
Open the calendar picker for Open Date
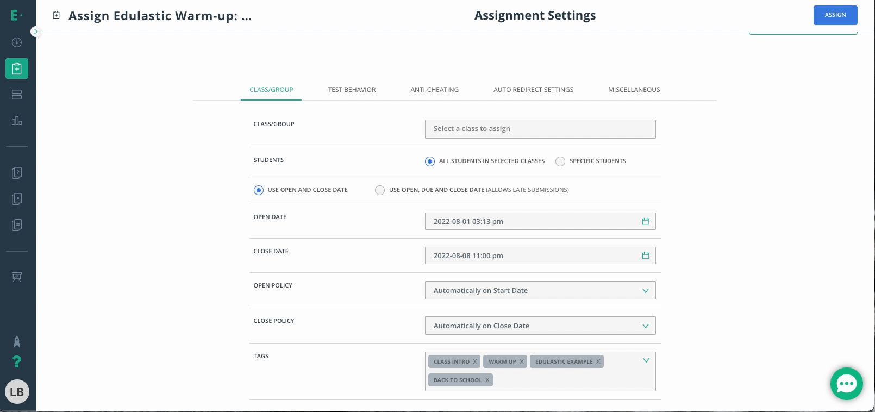646,221
